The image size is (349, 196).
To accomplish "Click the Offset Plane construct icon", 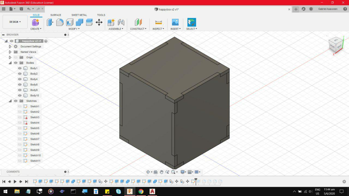I will tap(138, 22).
